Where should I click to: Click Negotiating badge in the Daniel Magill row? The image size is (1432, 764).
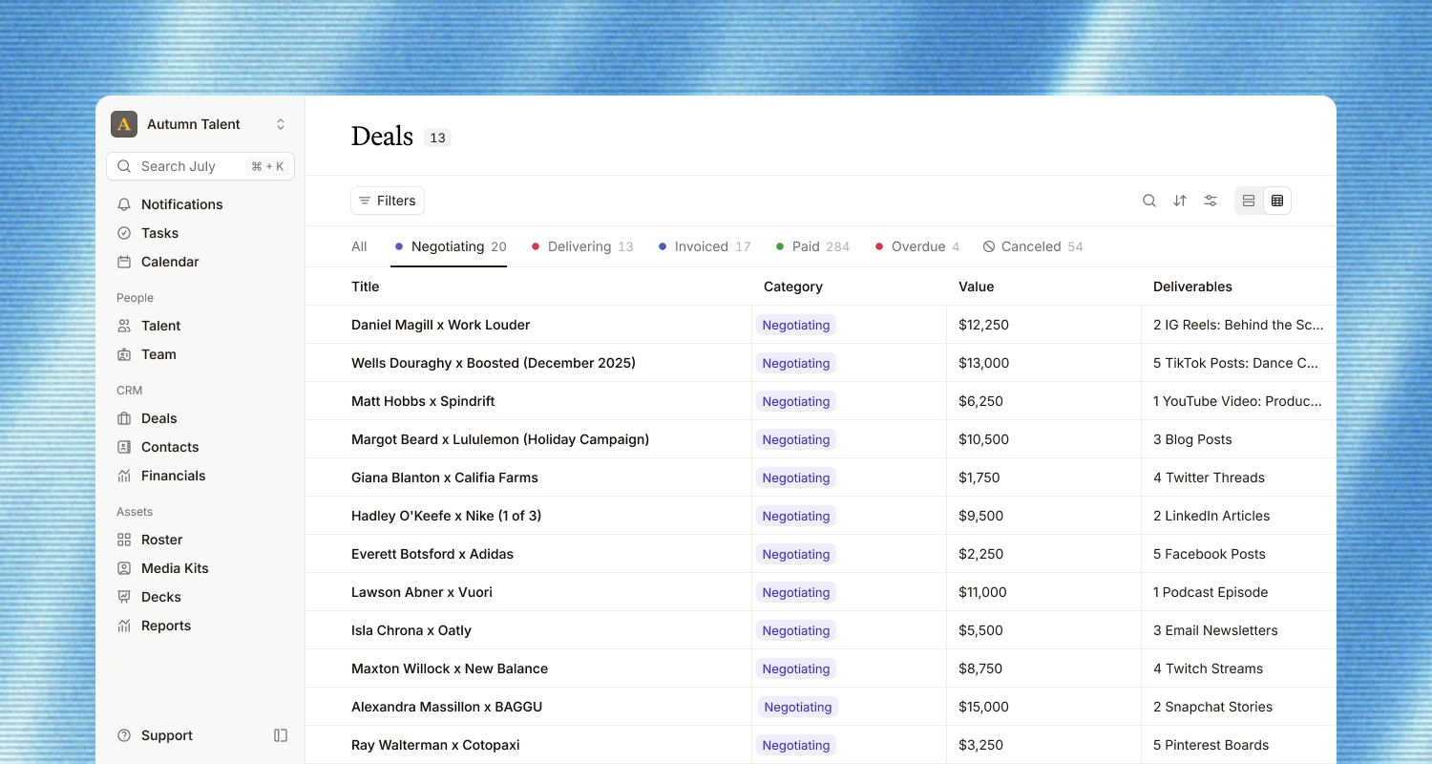coord(796,325)
